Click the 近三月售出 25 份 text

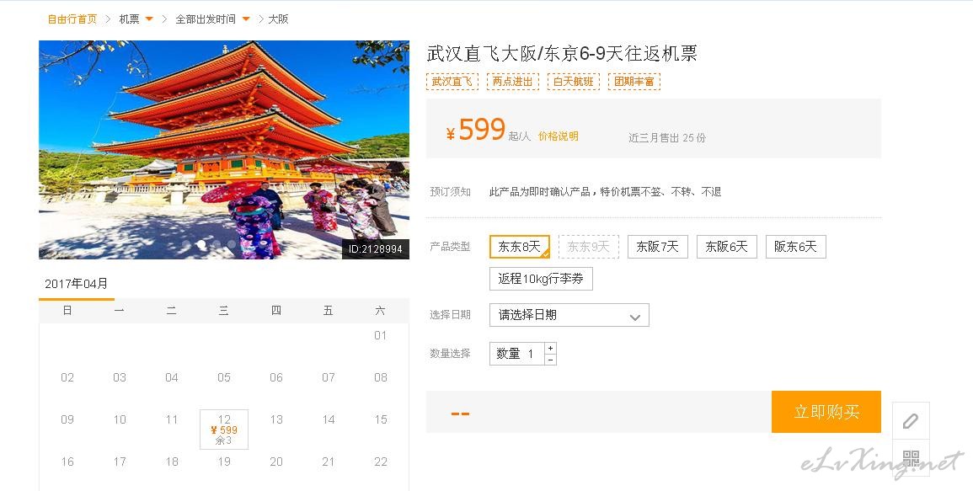pyautogui.click(x=667, y=138)
